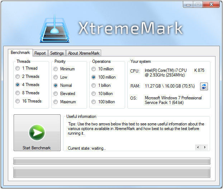223x189 pixels.
Task: Choose 10 billion operations
Action: (102, 94)
